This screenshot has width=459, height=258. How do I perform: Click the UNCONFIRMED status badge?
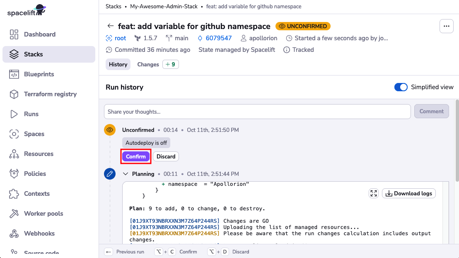pyautogui.click(x=303, y=26)
